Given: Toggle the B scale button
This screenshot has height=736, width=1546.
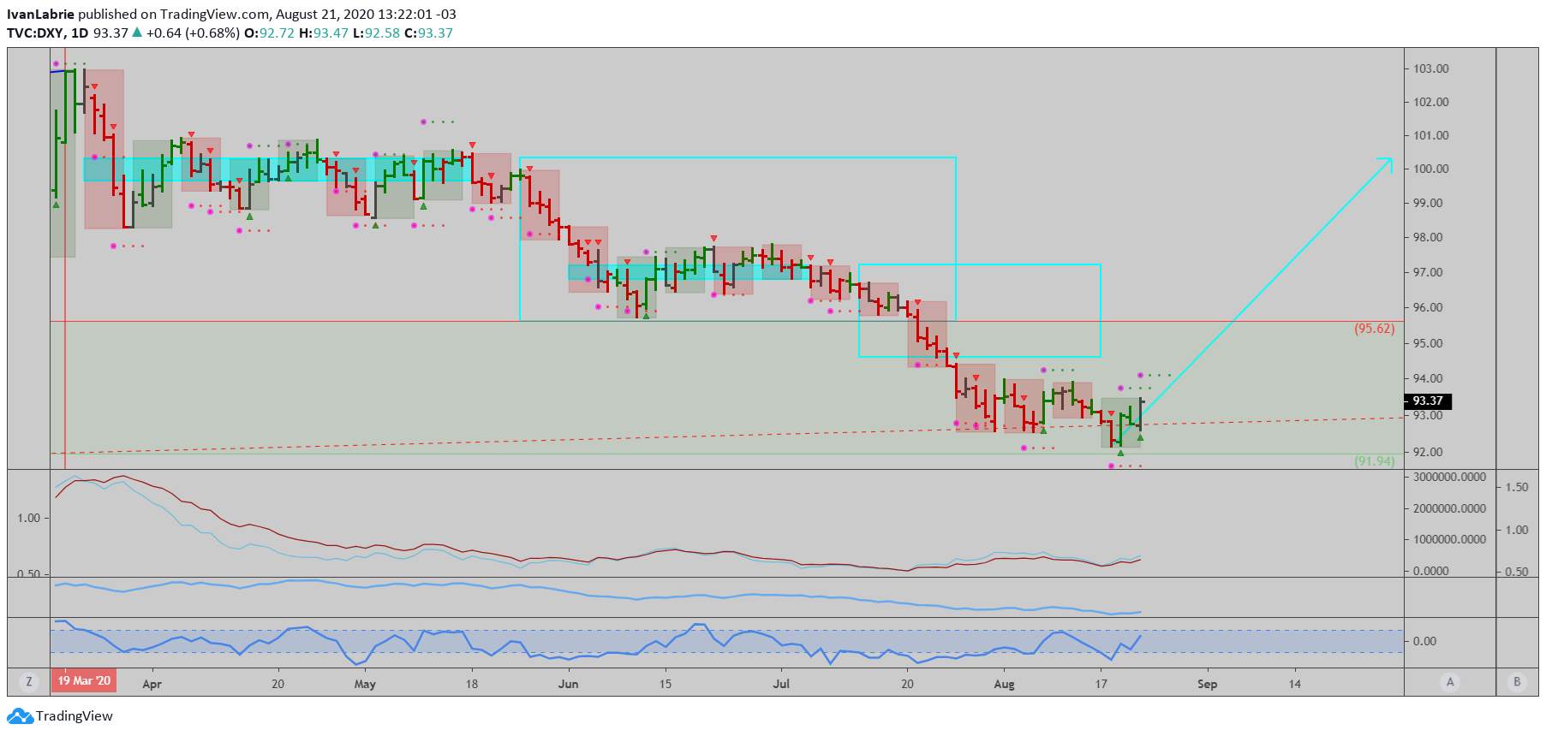Looking at the screenshot, I should tap(1517, 682).
